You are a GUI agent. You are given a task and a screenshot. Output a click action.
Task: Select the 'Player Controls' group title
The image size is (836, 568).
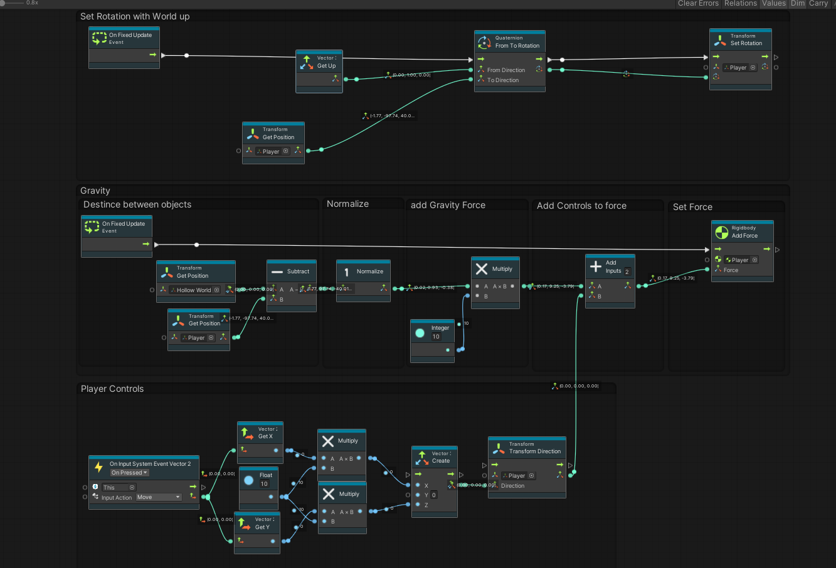tap(112, 389)
